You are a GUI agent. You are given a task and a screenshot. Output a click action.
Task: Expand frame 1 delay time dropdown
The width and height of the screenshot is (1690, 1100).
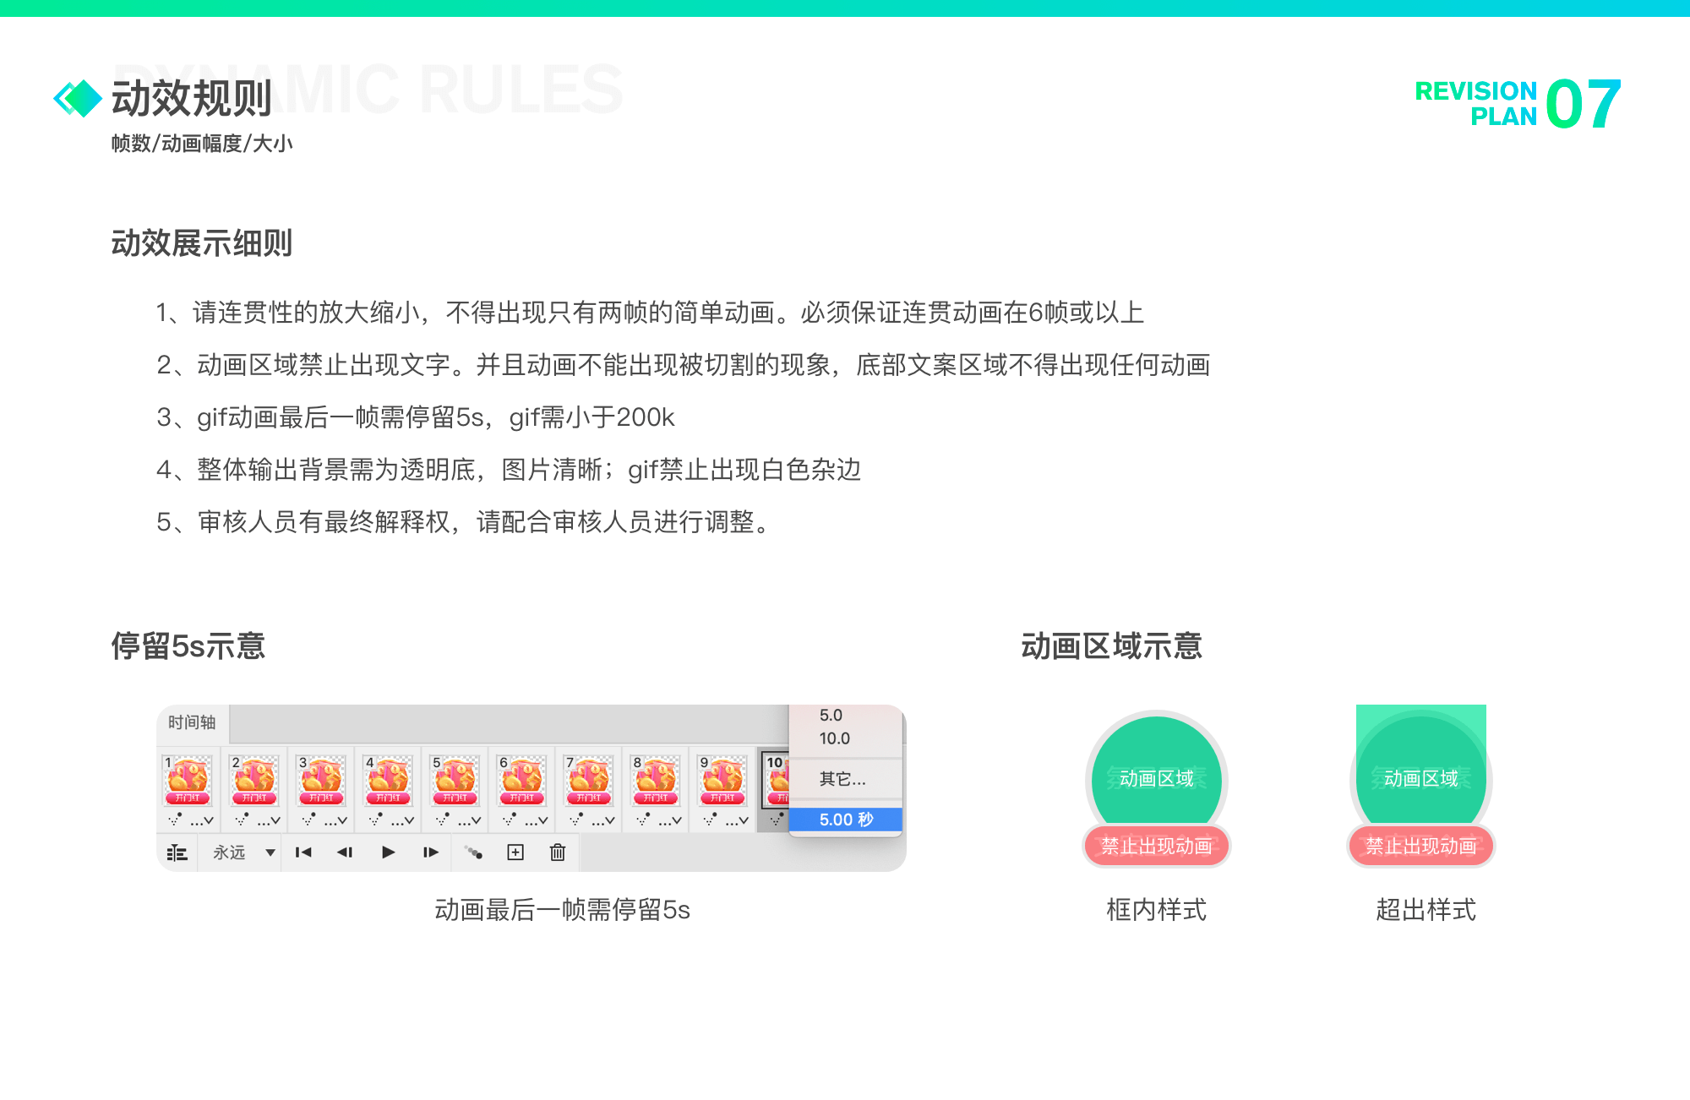pyautogui.click(x=201, y=820)
